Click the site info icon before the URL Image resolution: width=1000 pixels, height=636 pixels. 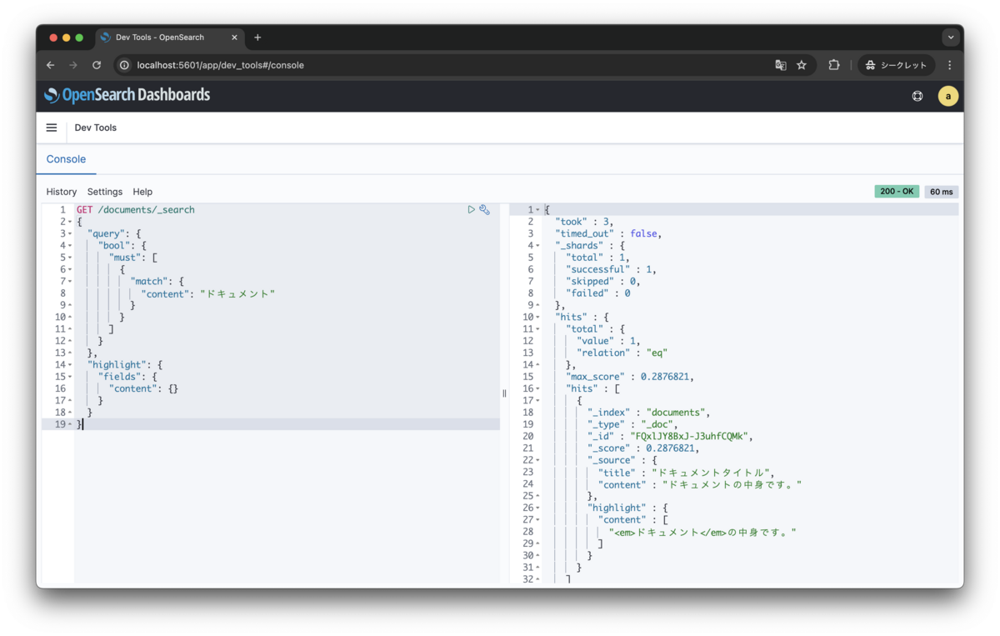[x=124, y=65]
